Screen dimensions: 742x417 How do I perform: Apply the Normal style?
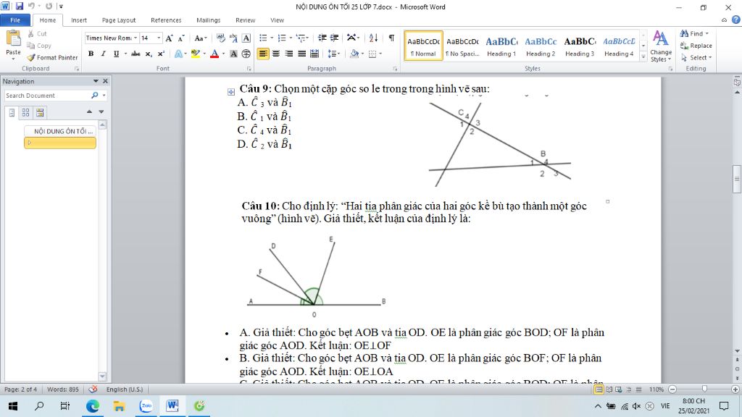click(x=423, y=46)
